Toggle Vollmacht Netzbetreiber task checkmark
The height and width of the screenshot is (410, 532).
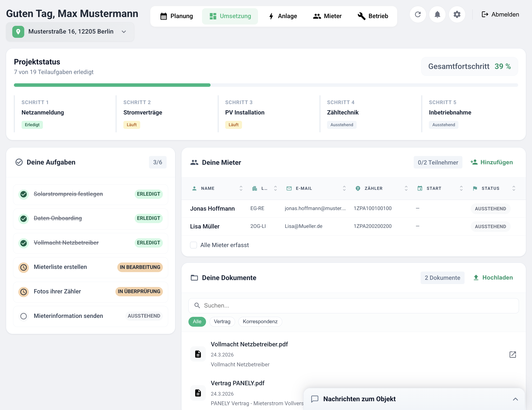pyautogui.click(x=24, y=243)
